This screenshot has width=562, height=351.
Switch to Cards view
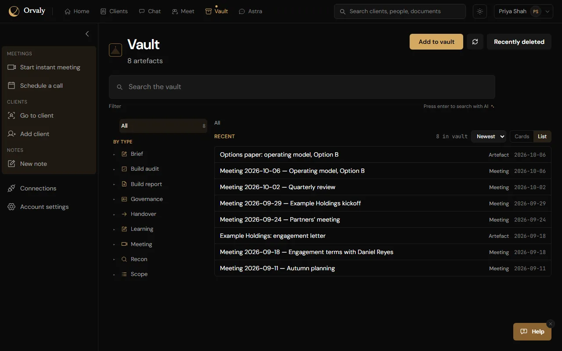pyautogui.click(x=522, y=136)
